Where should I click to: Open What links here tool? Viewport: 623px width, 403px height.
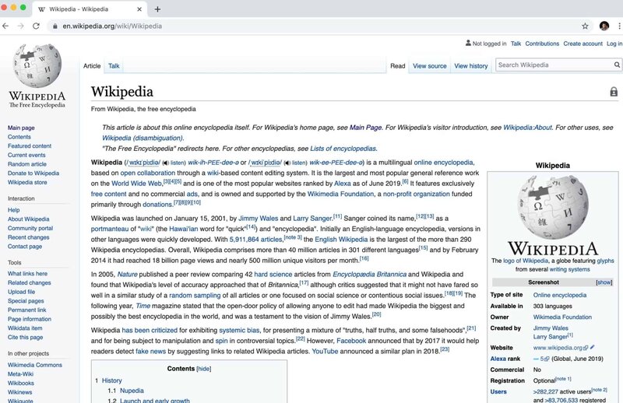tap(27, 274)
